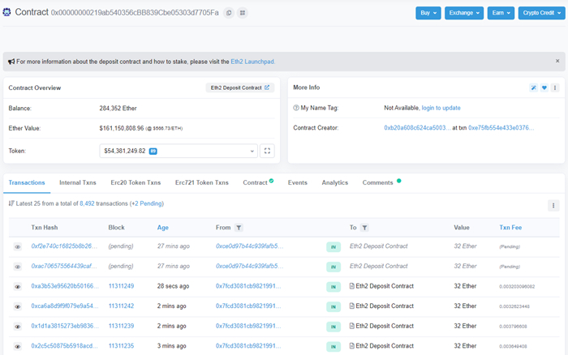Preview the first pending transaction's eye icon
568x355 pixels.
coord(18,246)
